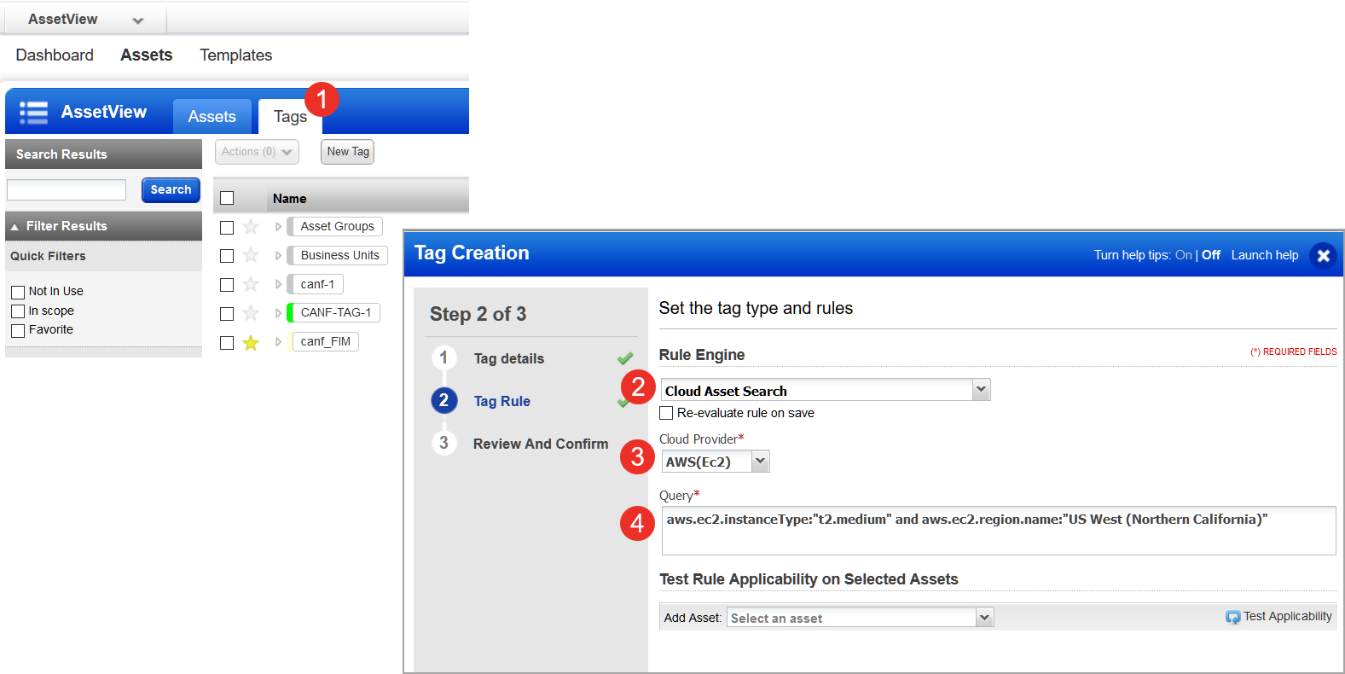Open the Cloud Asset Search rule engine dropdown

(981, 390)
